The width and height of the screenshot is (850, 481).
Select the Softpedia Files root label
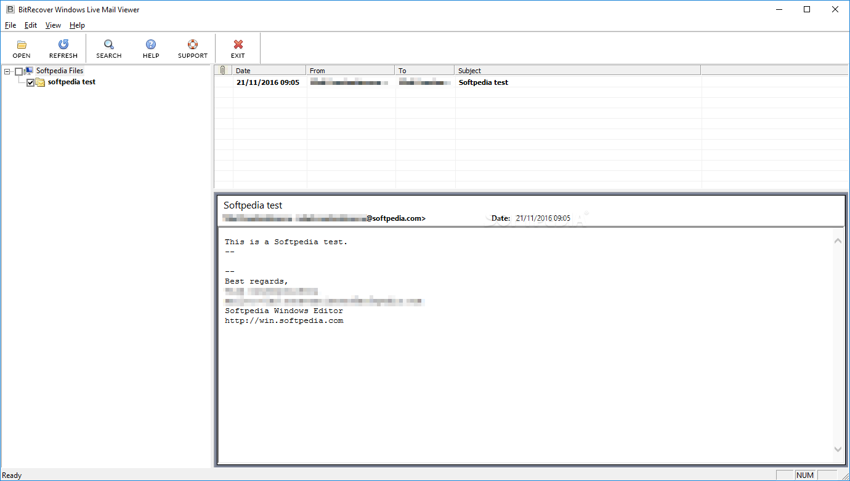pyautogui.click(x=60, y=71)
